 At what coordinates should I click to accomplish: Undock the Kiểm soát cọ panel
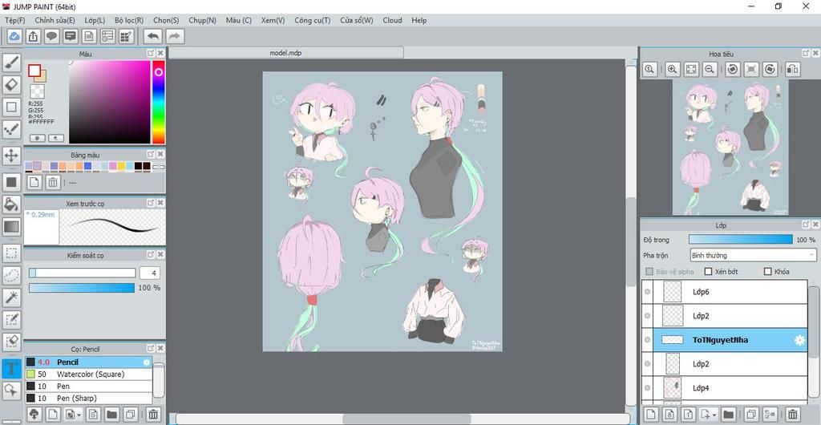click(151, 254)
